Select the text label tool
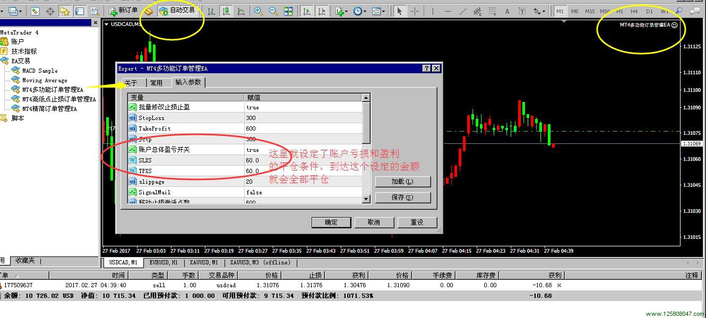The image size is (706, 318). pos(522,11)
